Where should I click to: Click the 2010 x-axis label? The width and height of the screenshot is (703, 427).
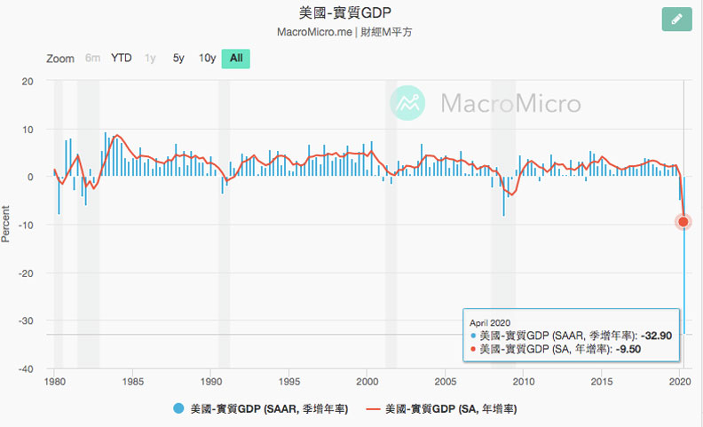coord(524,382)
